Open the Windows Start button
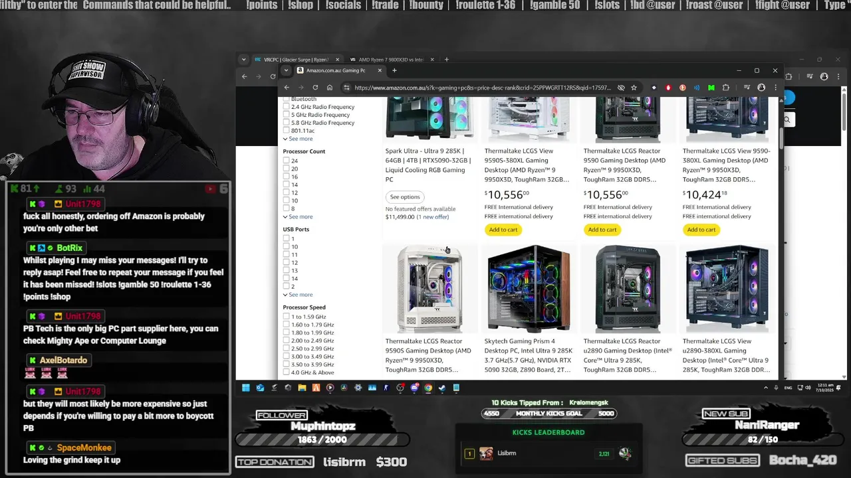The width and height of the screenshot is (851, 478). point(245,388)
